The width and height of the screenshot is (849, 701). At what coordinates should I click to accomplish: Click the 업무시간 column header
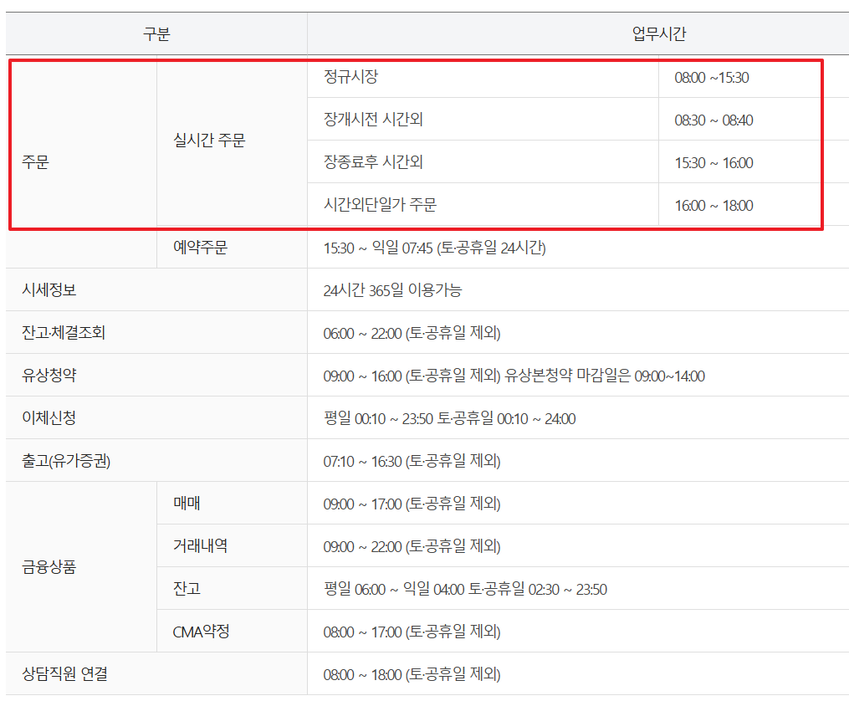pos(661,33)
